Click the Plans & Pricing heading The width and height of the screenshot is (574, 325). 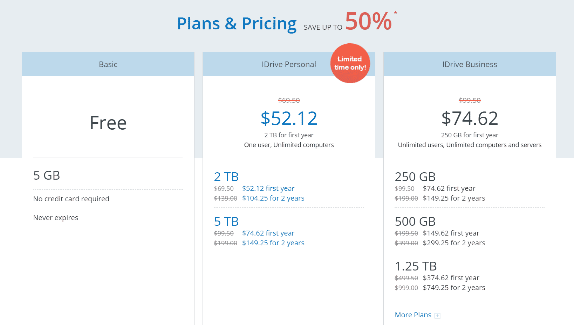click(x=237, y=24)
